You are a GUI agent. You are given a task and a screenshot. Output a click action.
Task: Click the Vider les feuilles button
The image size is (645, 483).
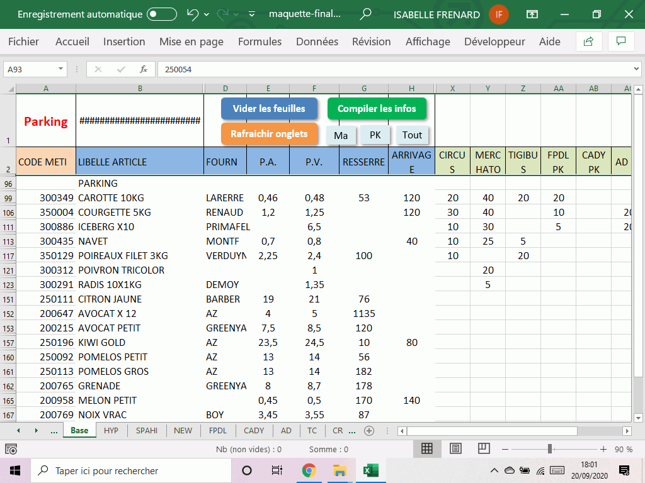pyautogui.click(x=269, y=109)
